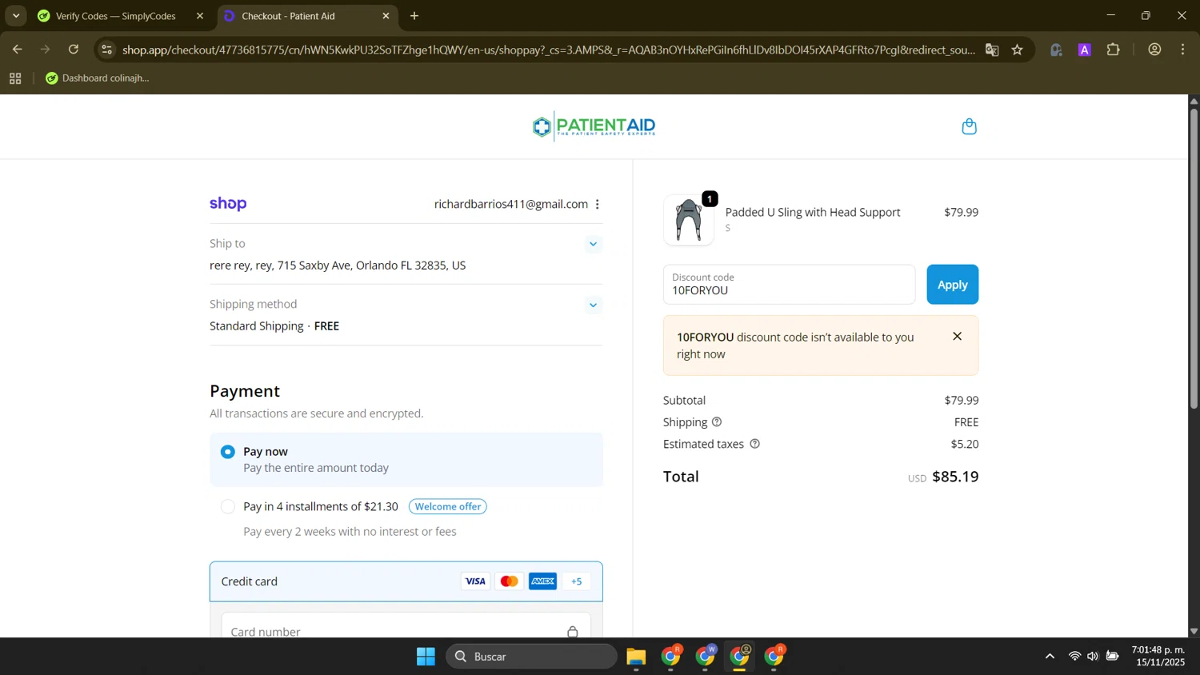
Task: Switch to Verify Codes — SimplyCodes tab
Action: pos(118,16)
